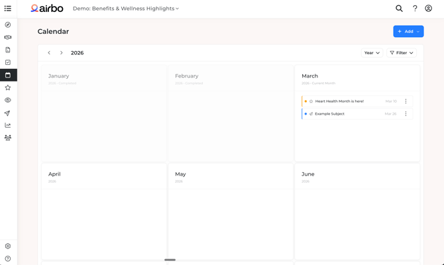The height and width of the screenshot is (265, 444).
Task: Open the Example Subject calendar entry
Action: pyautogui.click(x=330, y=114)
